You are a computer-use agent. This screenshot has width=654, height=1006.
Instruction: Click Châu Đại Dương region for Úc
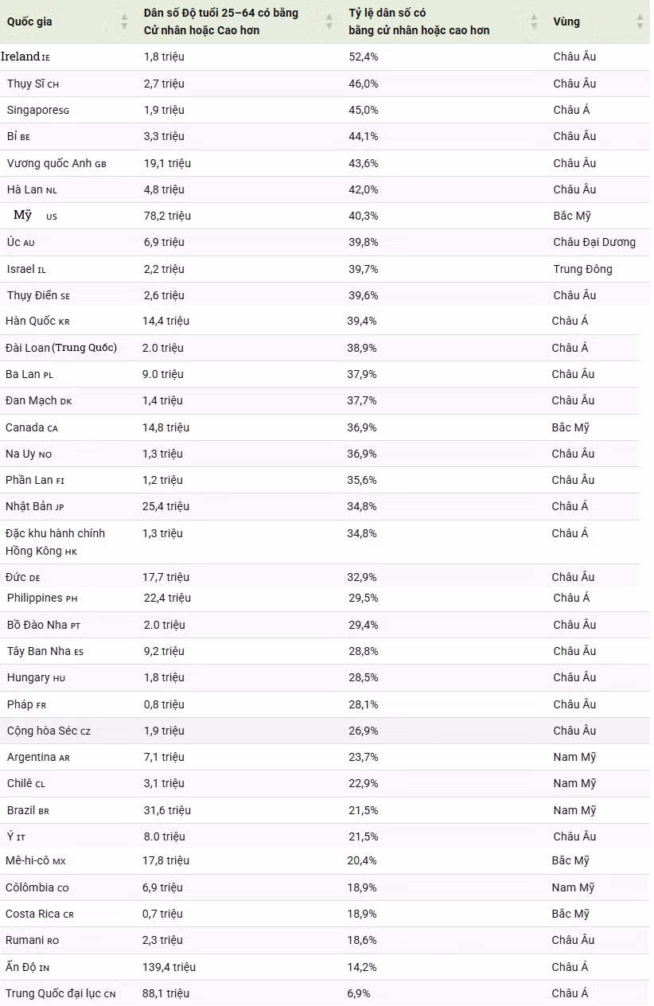pos(594,242)
